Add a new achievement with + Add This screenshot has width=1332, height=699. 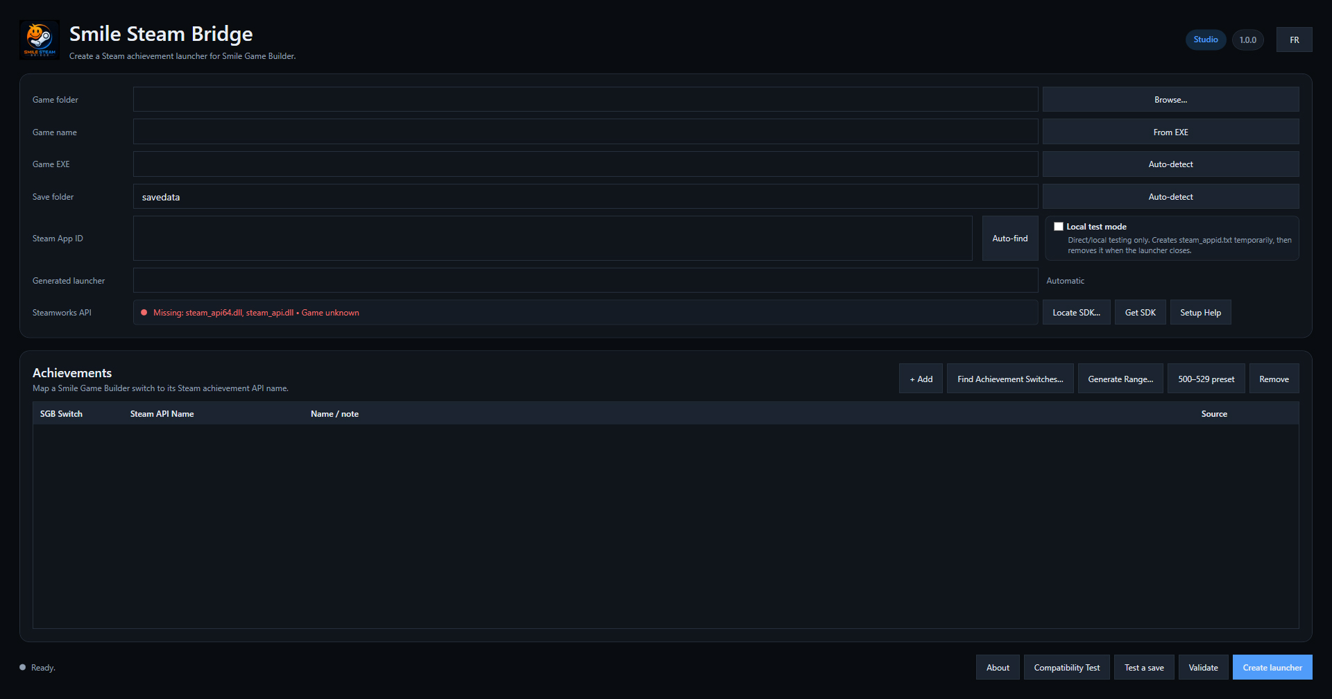click(x=921, y=379)
